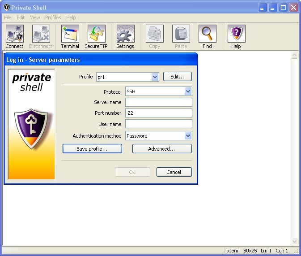Click the xterm status bar entry
This screenshot has width=301, height=256.
(233, 251)
